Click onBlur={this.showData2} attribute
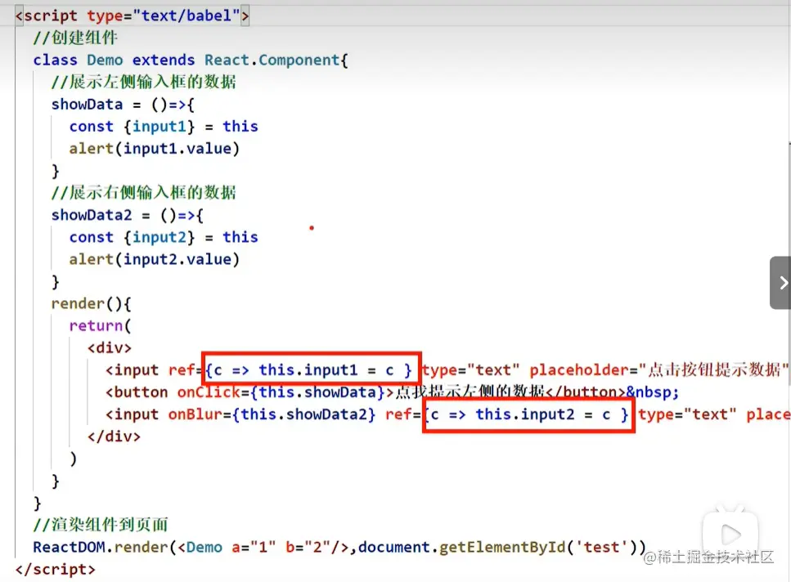 [x=272, y=414]
